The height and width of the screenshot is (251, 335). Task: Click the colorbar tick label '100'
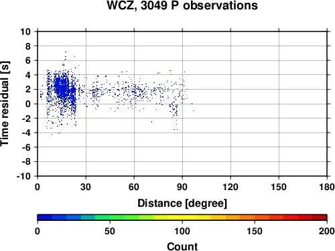tap(182, 231)
